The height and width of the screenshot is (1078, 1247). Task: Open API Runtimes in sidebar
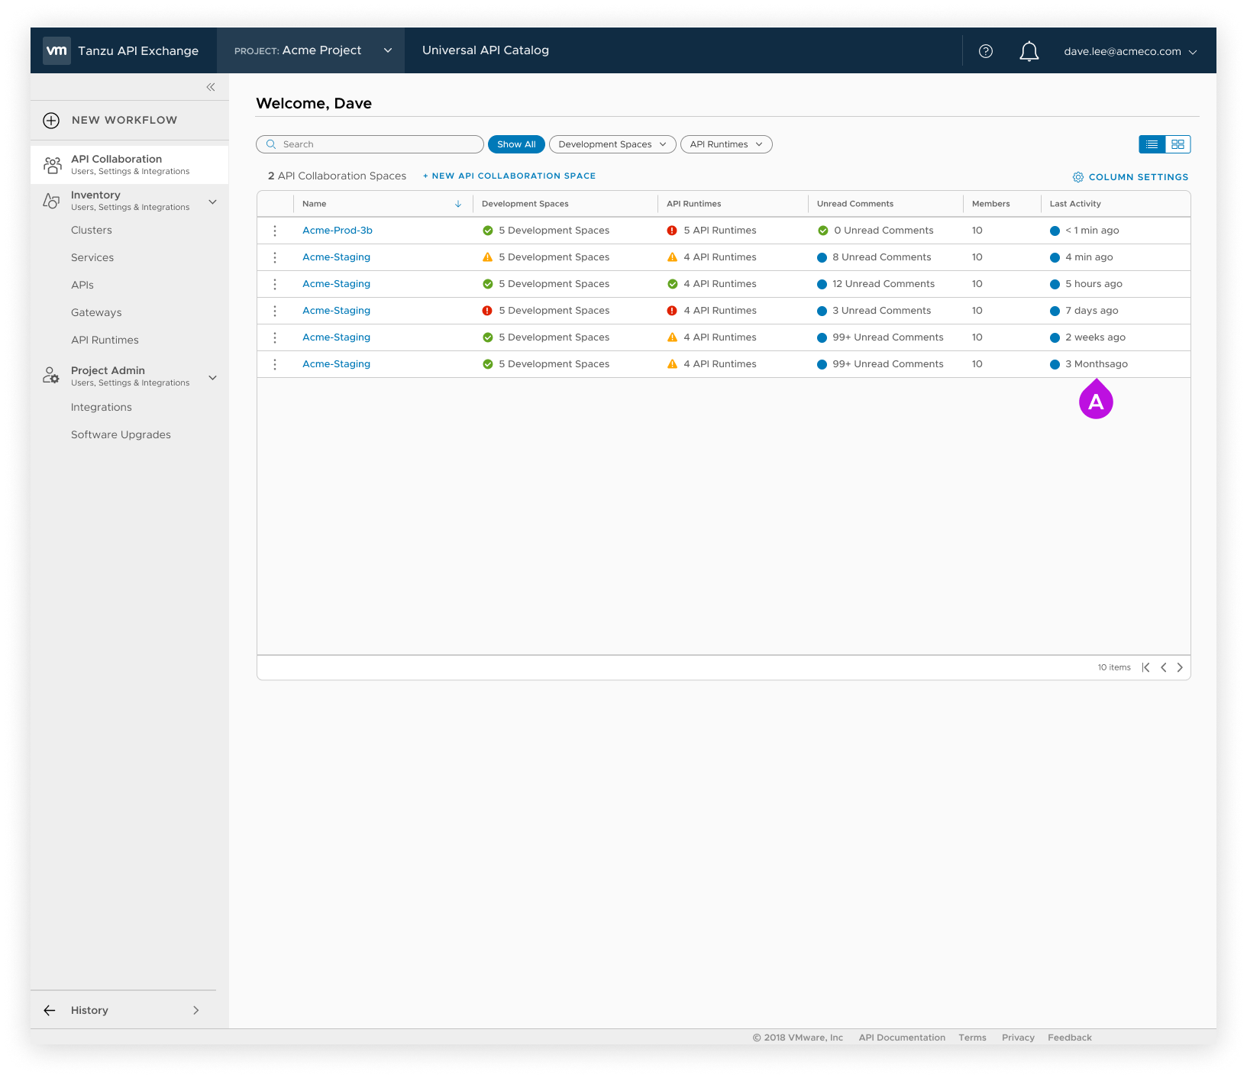click(105, 341)
